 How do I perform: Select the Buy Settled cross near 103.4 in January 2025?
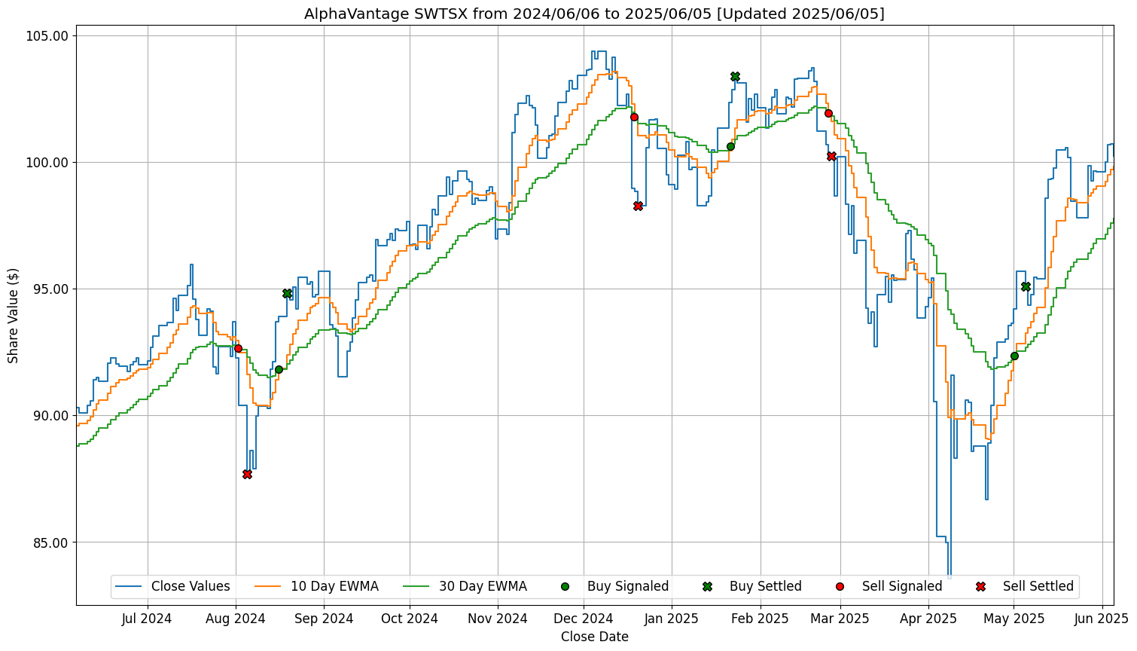click(735, 76)
